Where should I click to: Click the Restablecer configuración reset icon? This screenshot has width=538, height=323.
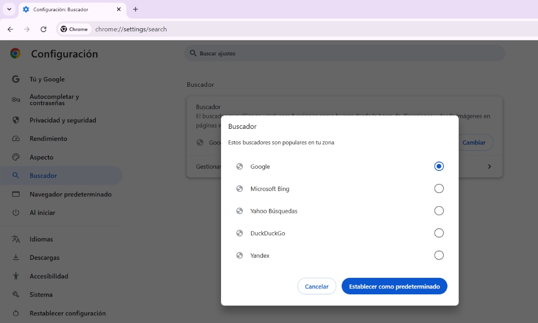click(x=16, y=313)
